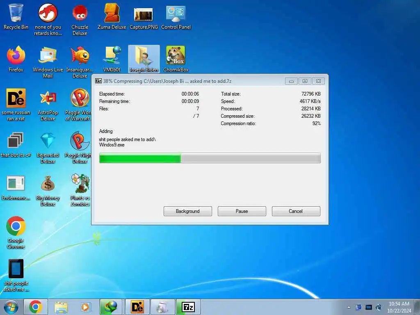Screen dimensions: 420x315
Task: Open the Windows Start menu
Action: (11, 307)
